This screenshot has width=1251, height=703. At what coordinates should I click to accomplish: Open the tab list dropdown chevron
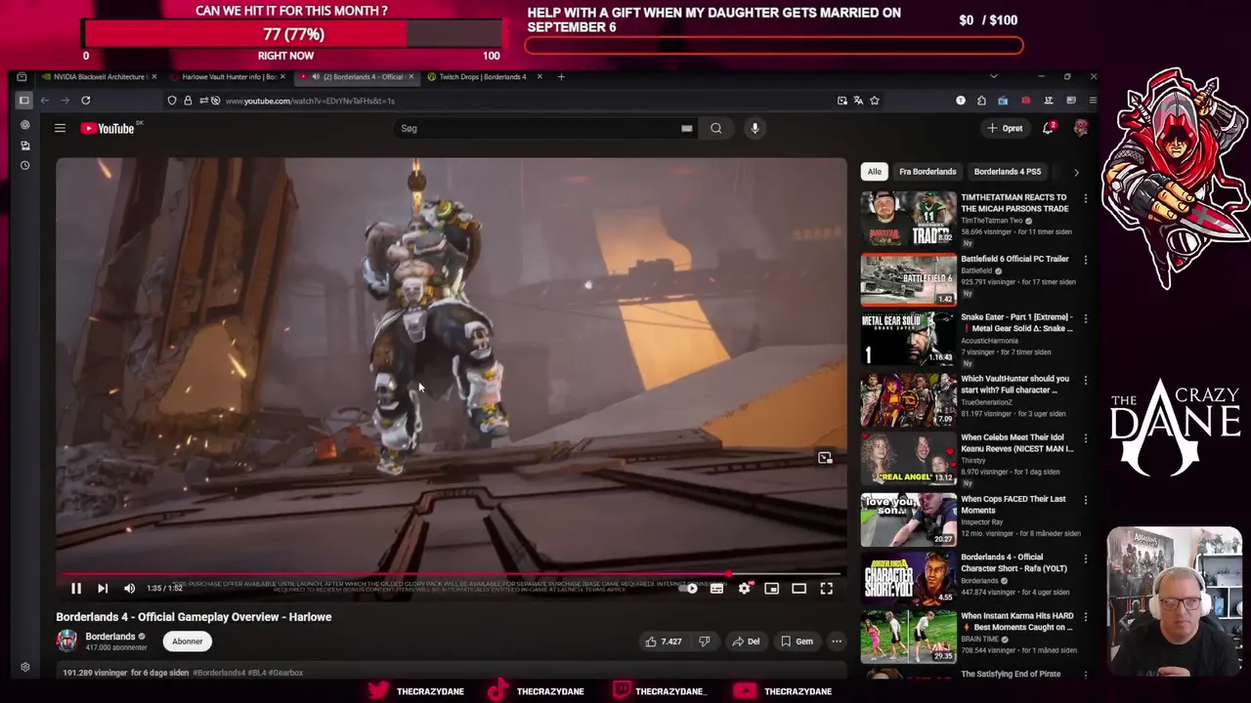point(993,76)
